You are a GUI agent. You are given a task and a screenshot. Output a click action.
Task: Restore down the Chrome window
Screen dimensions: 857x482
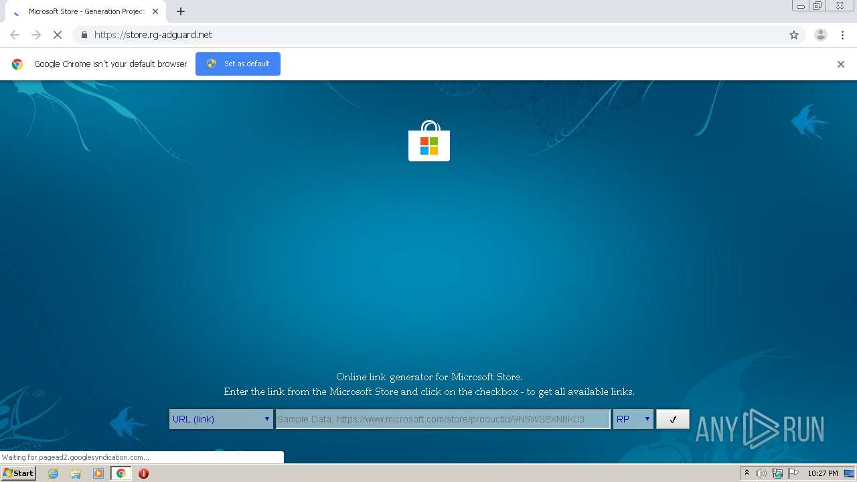[817, 6]
